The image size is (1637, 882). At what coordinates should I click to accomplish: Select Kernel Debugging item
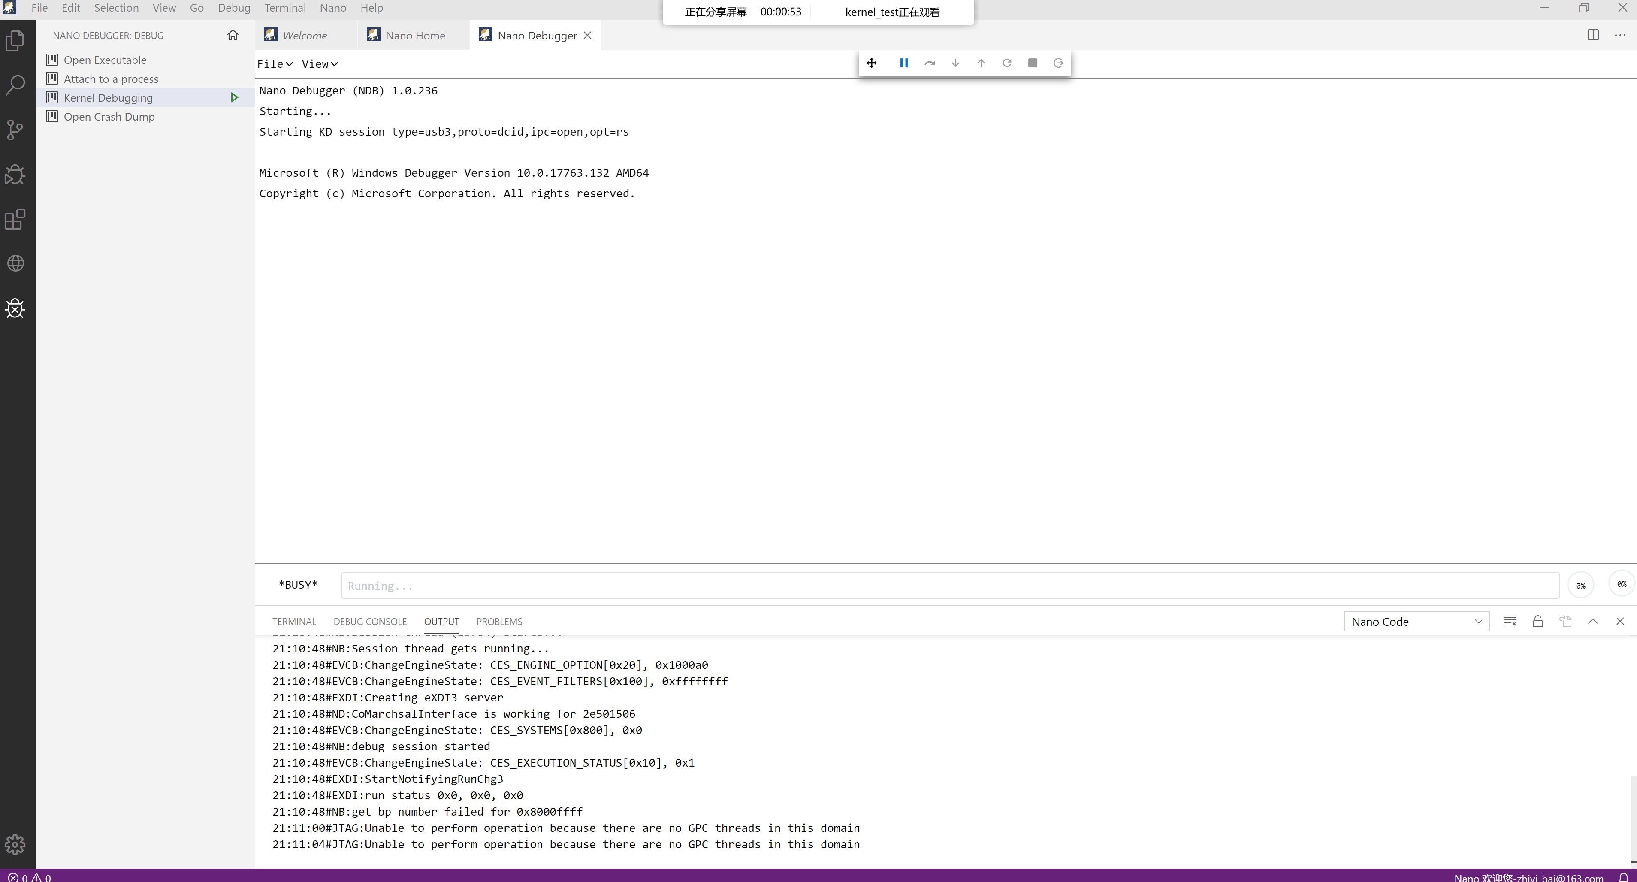[x=145, y=97]
